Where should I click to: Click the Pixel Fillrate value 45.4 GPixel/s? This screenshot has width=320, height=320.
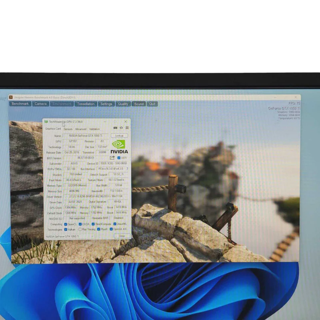(x=74, y=180)
